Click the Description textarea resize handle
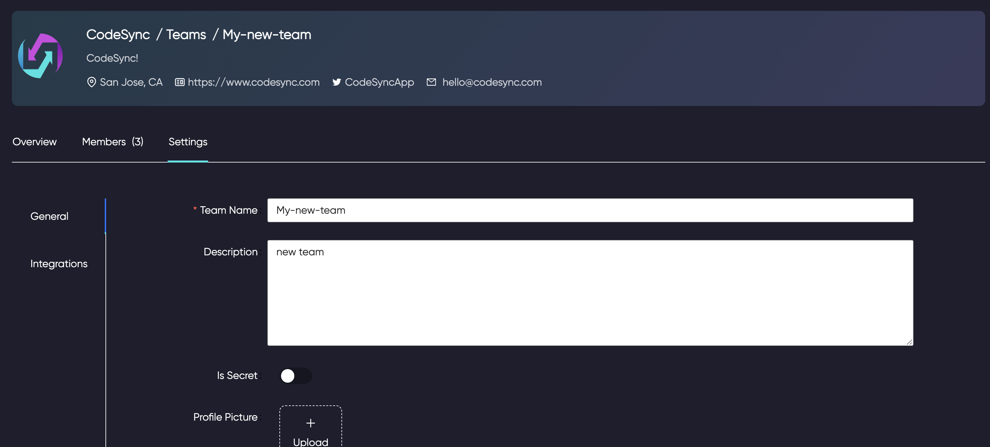Viewport: 990px width, 447px height. click(x=909, y=342)
